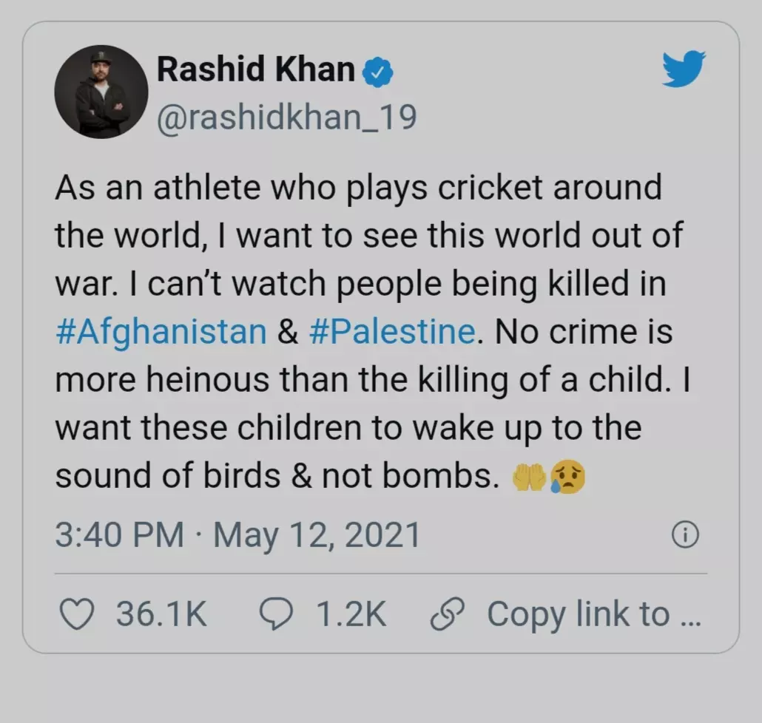This screenshot has width=762, height=723.
Task: Open the tweet info circle icon
Action: click(684, 536)
